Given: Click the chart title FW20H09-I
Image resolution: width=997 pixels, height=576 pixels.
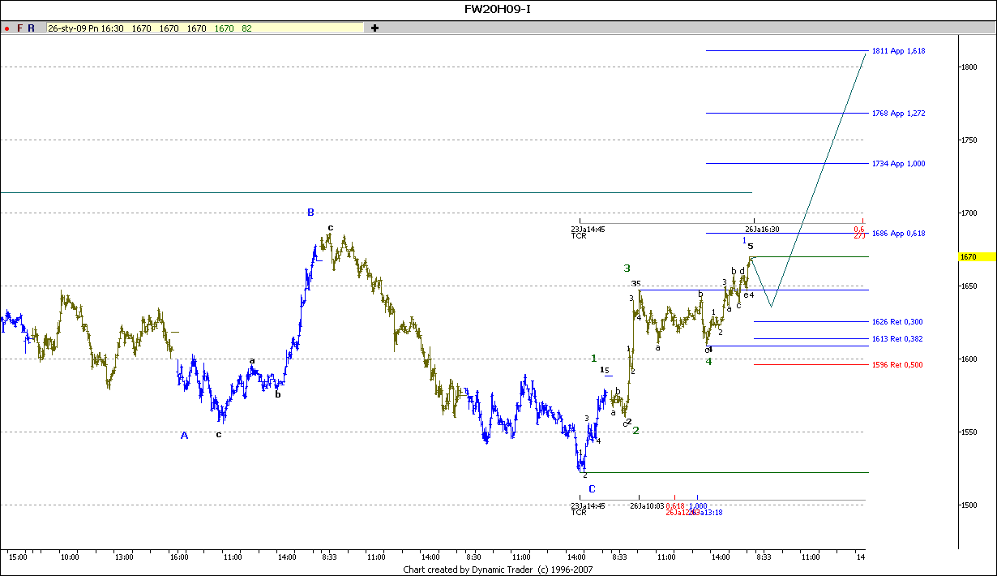Looking at the screenshot, I should pyautogui.click(x=498, y=9).
